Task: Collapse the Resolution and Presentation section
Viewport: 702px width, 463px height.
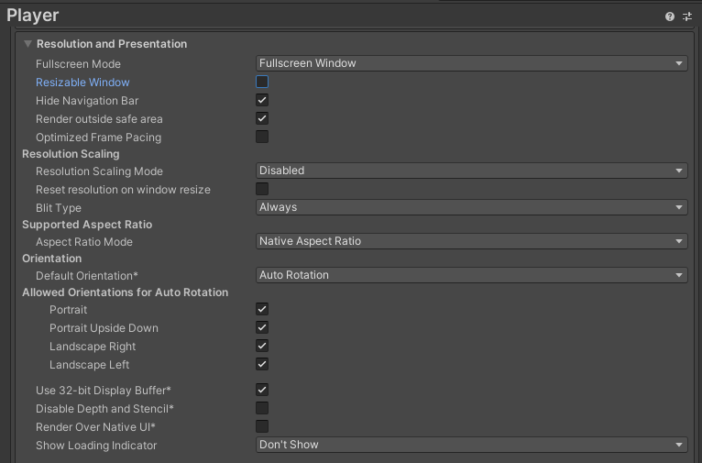Action: tap(28, 44)
